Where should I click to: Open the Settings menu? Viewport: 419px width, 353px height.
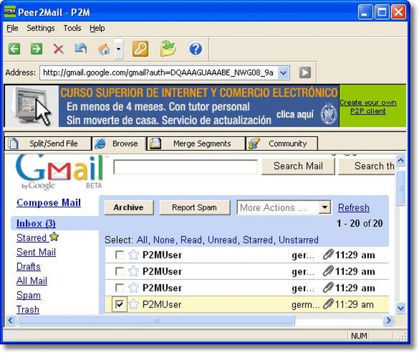pyautogui.click(x=41, y=28)
